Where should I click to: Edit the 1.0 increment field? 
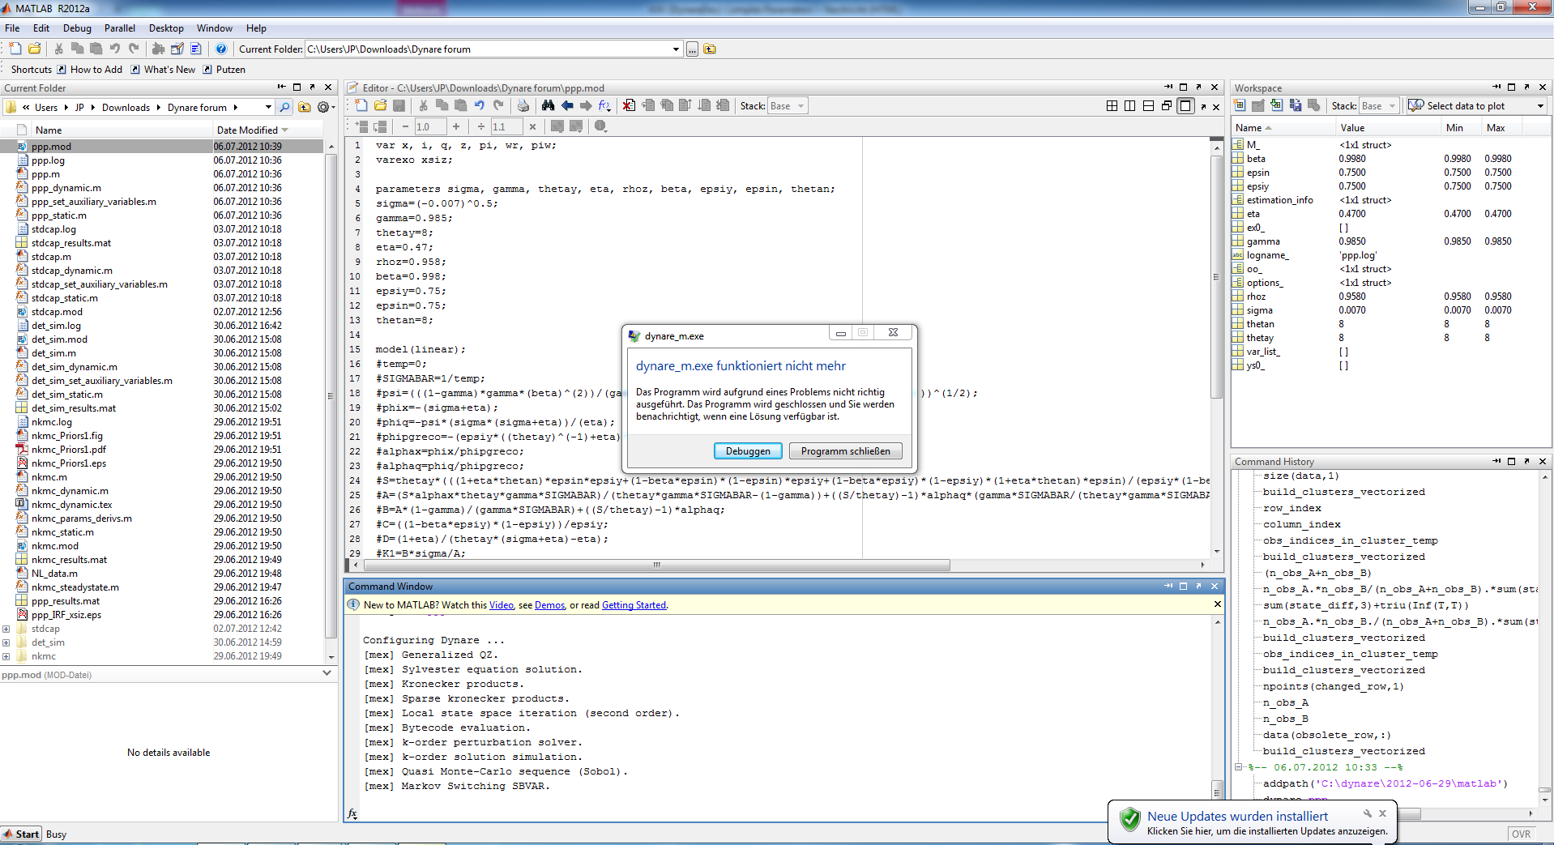tap(429, 126)
